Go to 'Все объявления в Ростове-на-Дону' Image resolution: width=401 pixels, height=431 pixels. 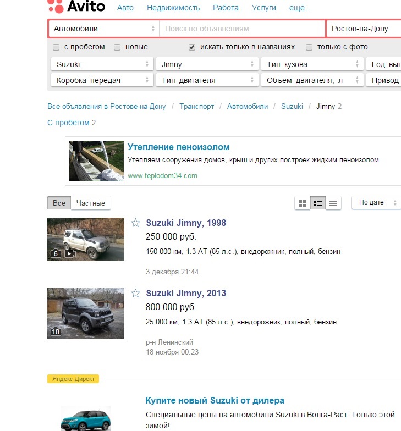107,107
